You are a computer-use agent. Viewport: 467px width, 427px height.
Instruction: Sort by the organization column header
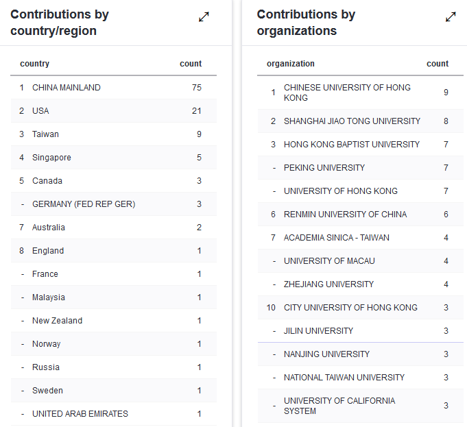[x=291, y=64]
